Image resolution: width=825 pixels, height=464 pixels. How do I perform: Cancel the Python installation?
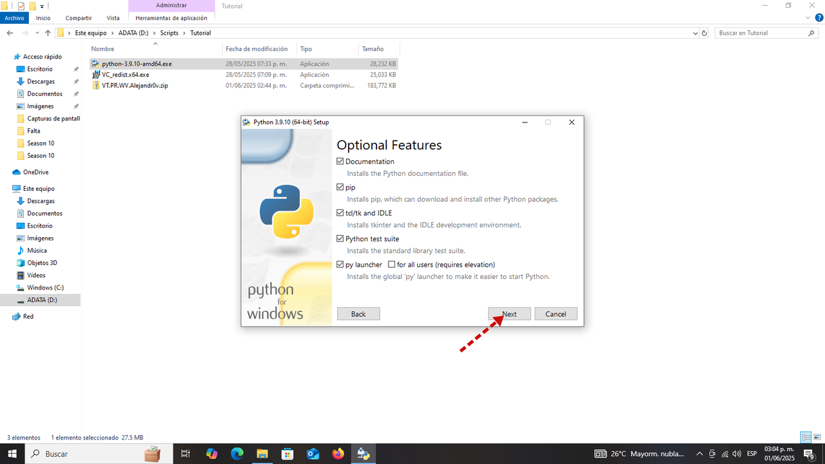pyautogui.click(x=556, y=314)
